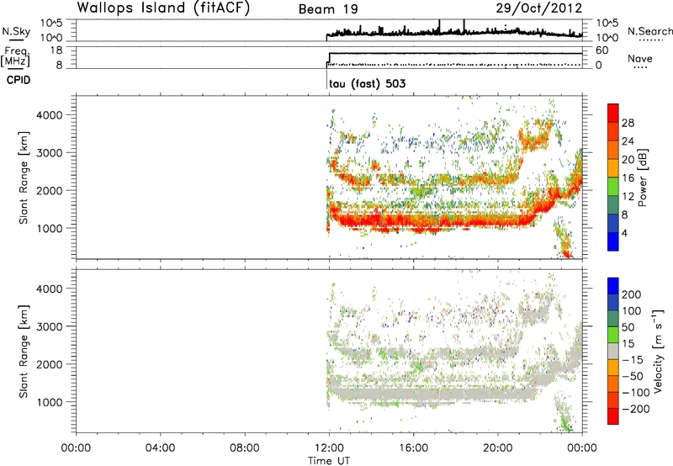Click the Nave axis '60' label

(601, 50)
